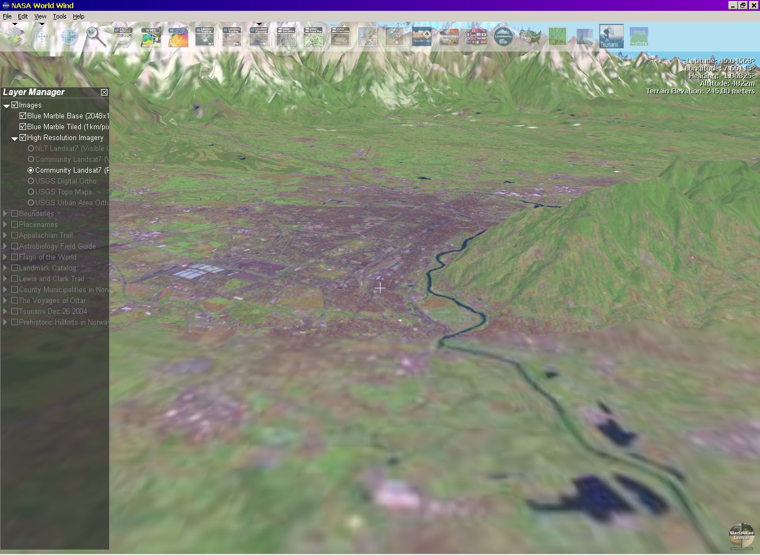Viewport: 760px width, 556px height.
Task: Collapse the Images tree node
Action: (6, 106)
